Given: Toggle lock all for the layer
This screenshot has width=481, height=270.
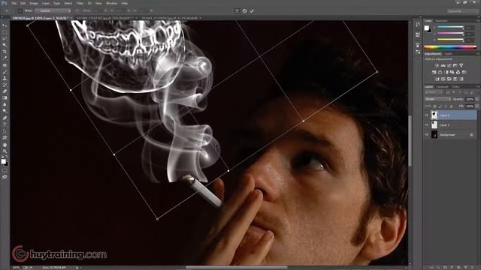Looking at the screenshot, I should 451,106.
